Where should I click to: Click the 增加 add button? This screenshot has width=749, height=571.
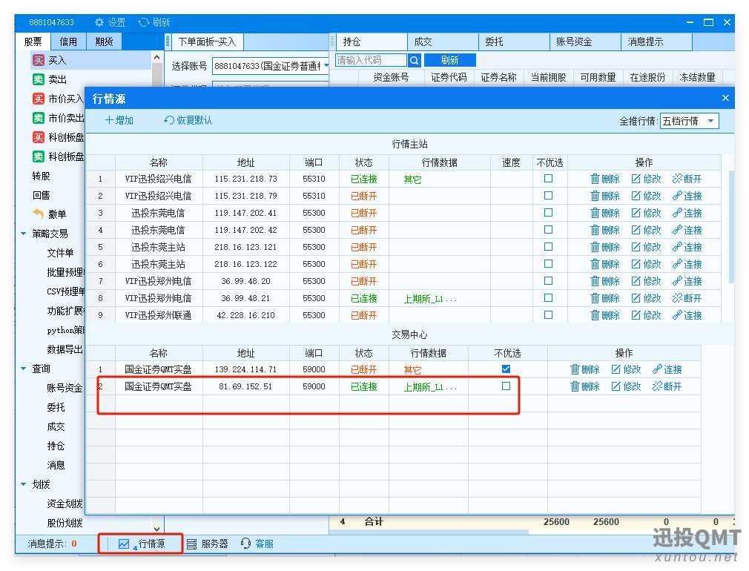click(119, 120)
